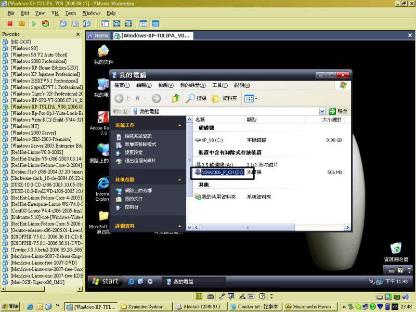Close the Favorites panel
Screen dimensions: 416x312
click(78, 34)
